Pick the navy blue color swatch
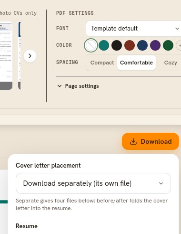Image resolution: width=181 pixels, height=234 pixels. [142, 45]
